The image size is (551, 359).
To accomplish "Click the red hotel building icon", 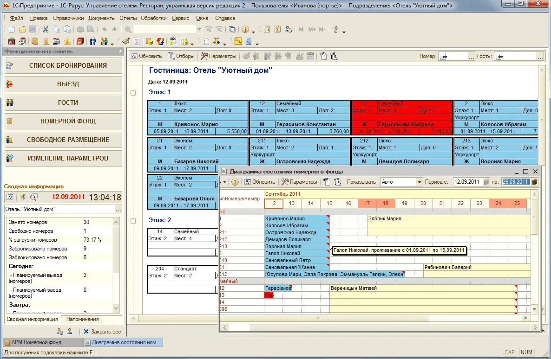I will (x=12, y=41).
